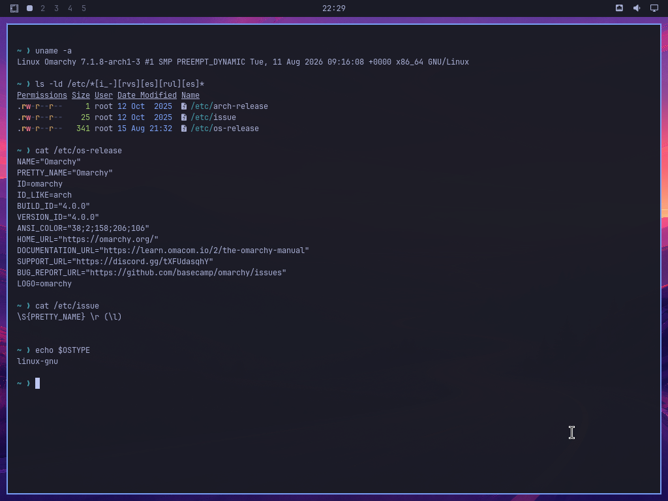
Task: Switch to workspace 3
Action: pyautogui.click(x=56, y=8)
